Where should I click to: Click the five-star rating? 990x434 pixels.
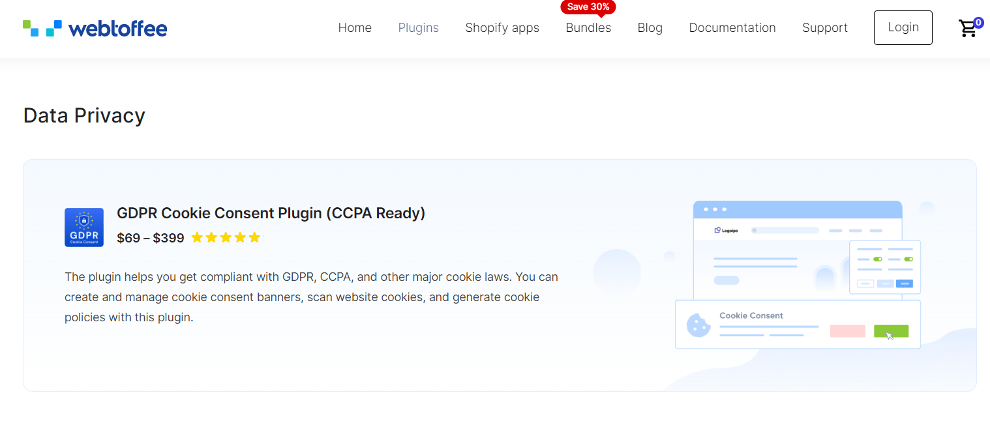[x=226, y=238]
